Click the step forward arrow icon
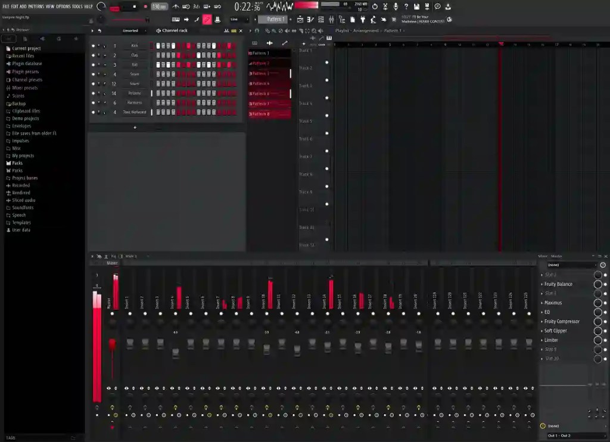The height and width of the screenshot is (442, 610). pyautogui.click(x=186, y=20)
